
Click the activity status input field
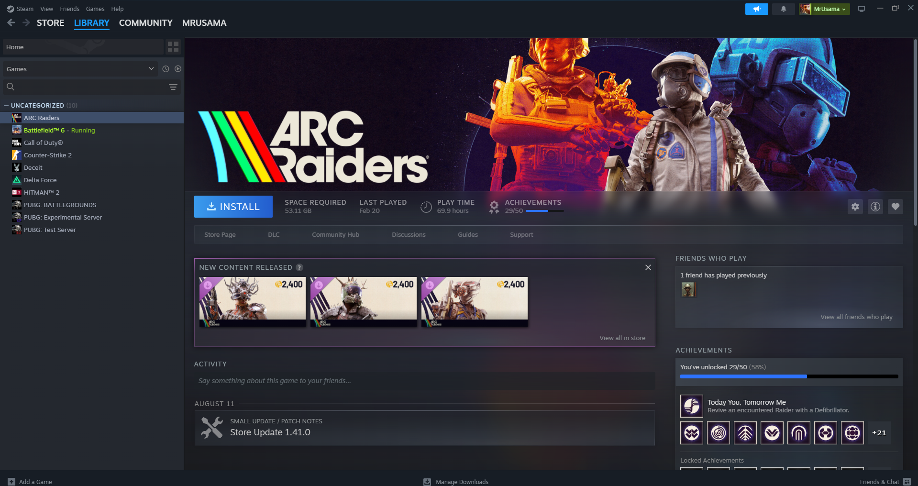[x=425, y=381]
